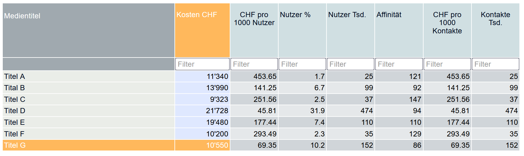The width and height of the screenshot is (524, 156).
Task: Sort by CHF pro 1000 Kontakte header
Action: [447, 23]
